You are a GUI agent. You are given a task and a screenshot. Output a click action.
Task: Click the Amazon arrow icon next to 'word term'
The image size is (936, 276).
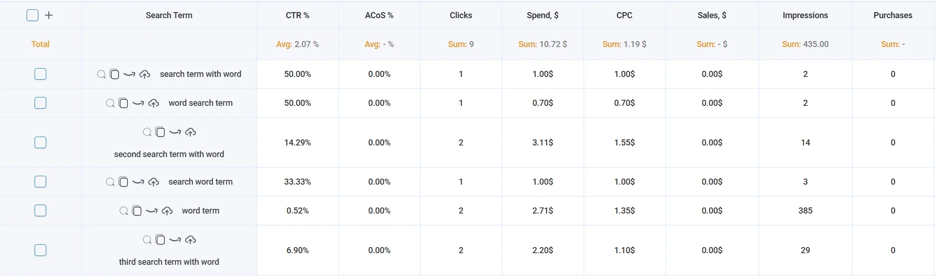pos(151,211)
